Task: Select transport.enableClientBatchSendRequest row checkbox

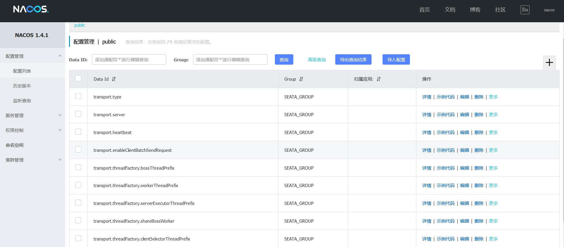Action: click(78, 149)
